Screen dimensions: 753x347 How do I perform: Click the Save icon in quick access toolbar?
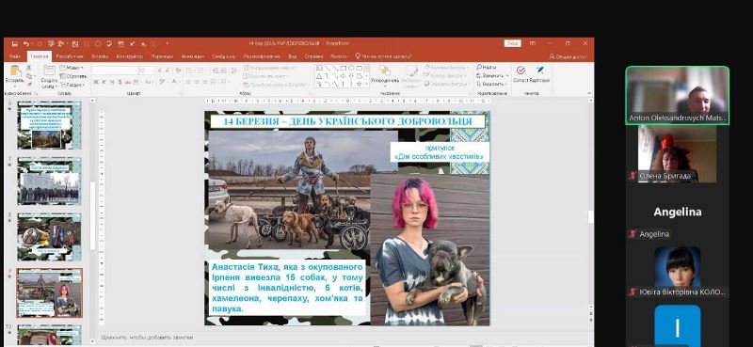click(x=14, y=43)
